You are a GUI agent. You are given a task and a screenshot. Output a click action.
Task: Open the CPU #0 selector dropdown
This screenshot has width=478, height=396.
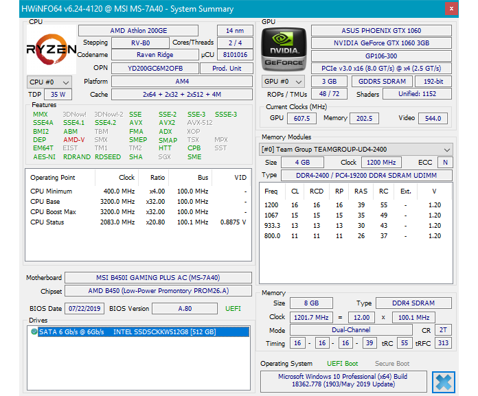[49, 82]
